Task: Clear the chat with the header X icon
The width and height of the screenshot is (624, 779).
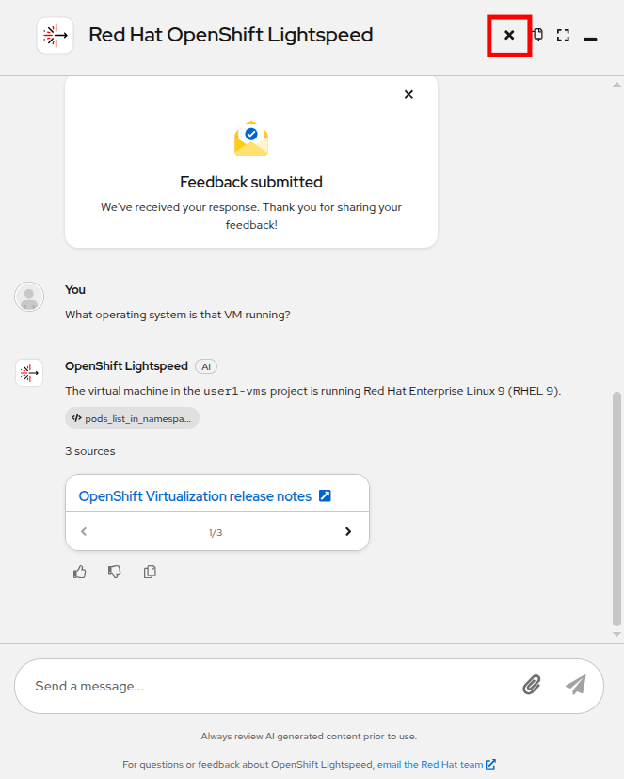Action: (509, 36)
